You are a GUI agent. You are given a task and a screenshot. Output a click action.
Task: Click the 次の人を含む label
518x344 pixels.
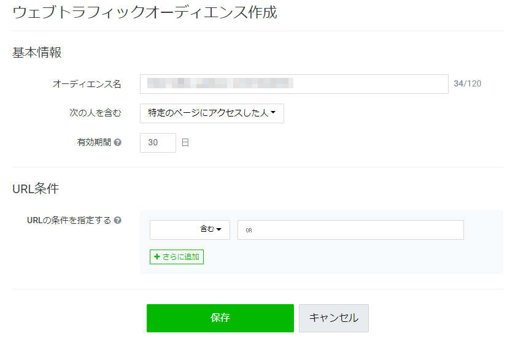tap(96, 113)
